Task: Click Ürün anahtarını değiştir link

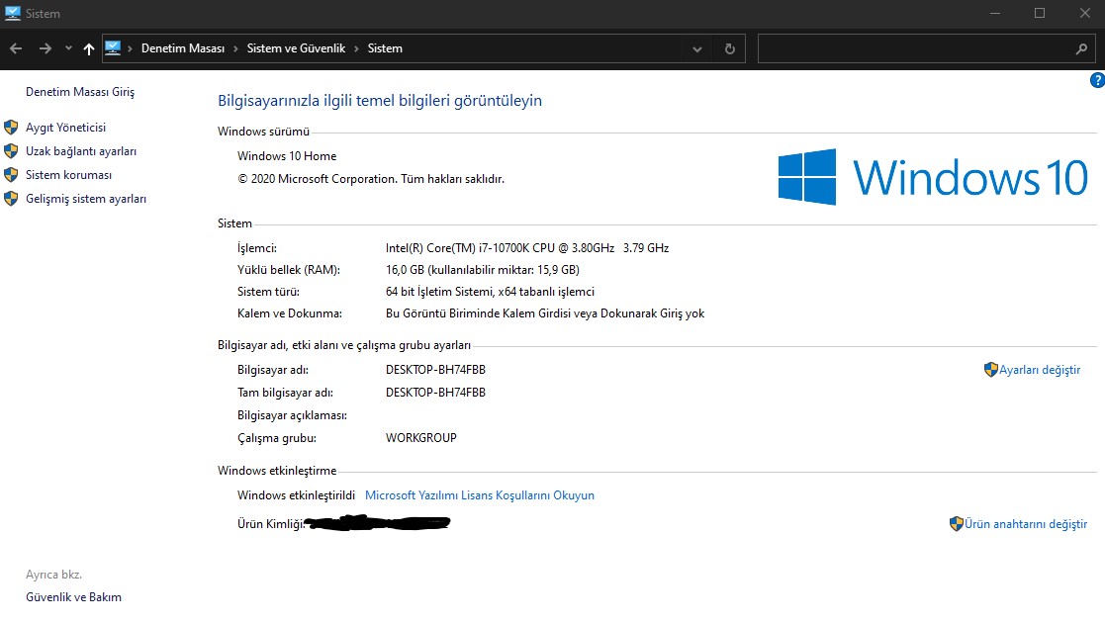Action: [x=1026, y=524]
